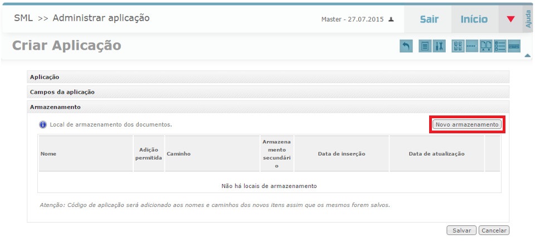Collapse the header with the small up arrow
Image resolution: width=535 pixels, height=246 pixels.
pos(528,55)
